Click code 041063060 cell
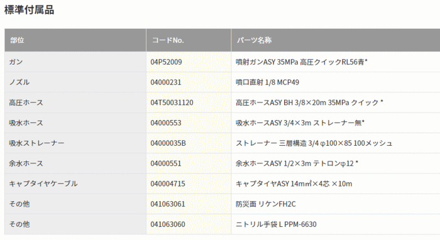440x240 pixels. 189,224
